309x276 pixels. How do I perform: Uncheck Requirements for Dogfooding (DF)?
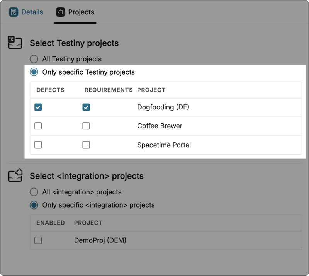86,107
